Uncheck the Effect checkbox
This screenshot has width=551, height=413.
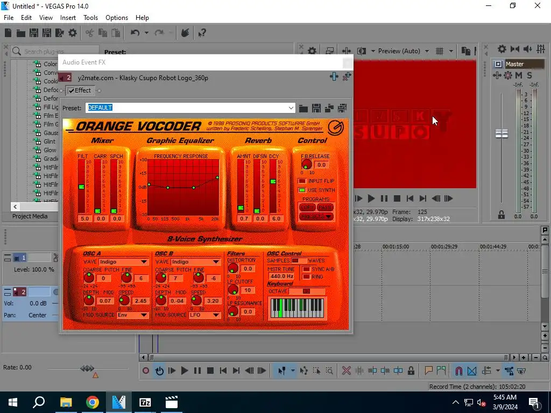(72, 90)
